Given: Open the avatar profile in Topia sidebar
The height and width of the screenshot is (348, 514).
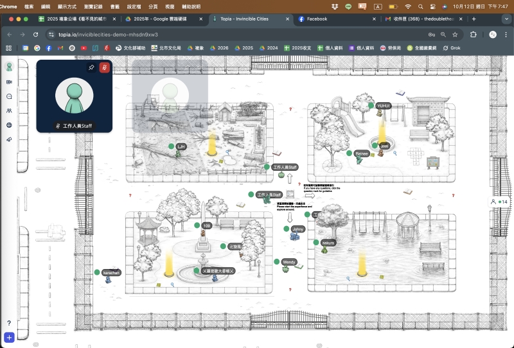Looking at the screenshot, I should point(9,67).
